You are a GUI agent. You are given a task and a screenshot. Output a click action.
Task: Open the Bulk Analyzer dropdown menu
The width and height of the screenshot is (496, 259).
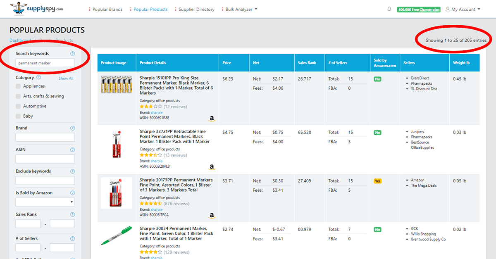click(x=239, y=10)
